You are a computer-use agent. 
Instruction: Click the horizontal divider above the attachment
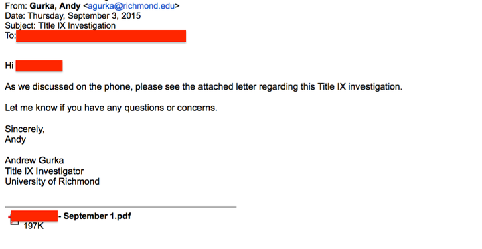[120, 207]
